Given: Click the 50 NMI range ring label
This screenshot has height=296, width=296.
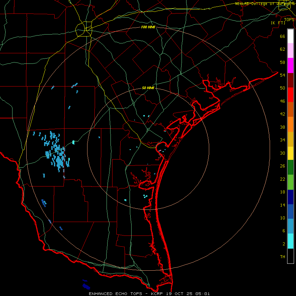Looking at the screenshot, I should [x=148, y=88].
